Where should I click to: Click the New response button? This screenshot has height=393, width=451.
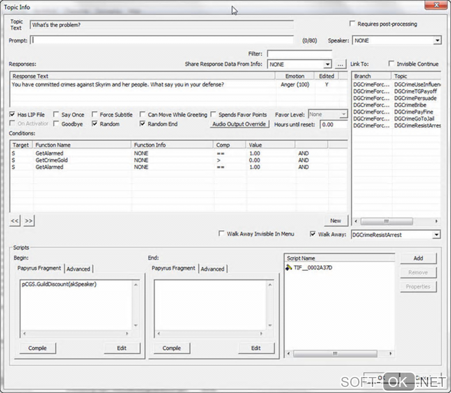336,221
